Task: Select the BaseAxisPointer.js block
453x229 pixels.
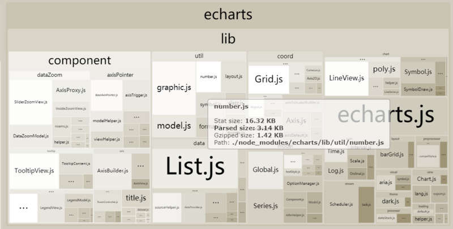Action: pos(106,95)
